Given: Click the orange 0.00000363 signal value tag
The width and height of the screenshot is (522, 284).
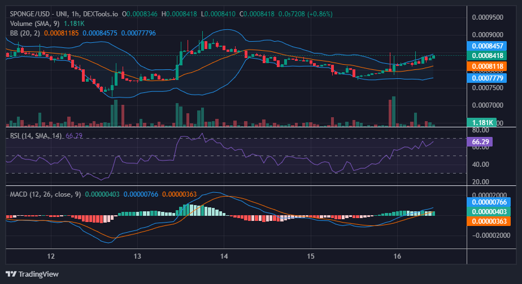Looking at the screenshot, I should [489, 221].
